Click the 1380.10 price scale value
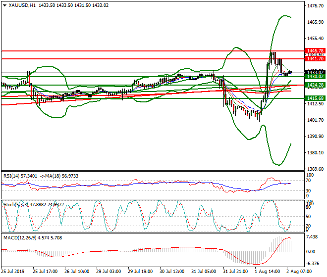Viewport: 327px width, 277px height. (x=315, y=153)
